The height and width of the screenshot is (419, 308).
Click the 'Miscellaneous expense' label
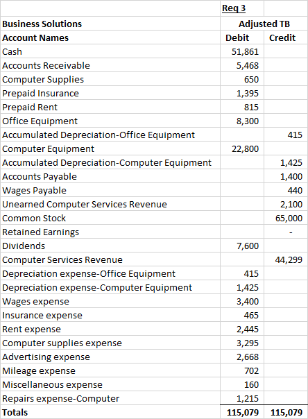coord(52,385)
